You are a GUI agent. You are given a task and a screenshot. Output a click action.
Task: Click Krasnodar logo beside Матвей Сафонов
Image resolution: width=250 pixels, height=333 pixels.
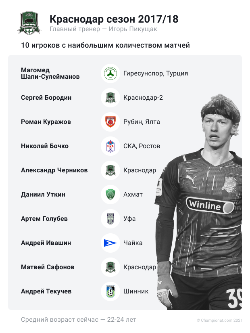point(110,267)
